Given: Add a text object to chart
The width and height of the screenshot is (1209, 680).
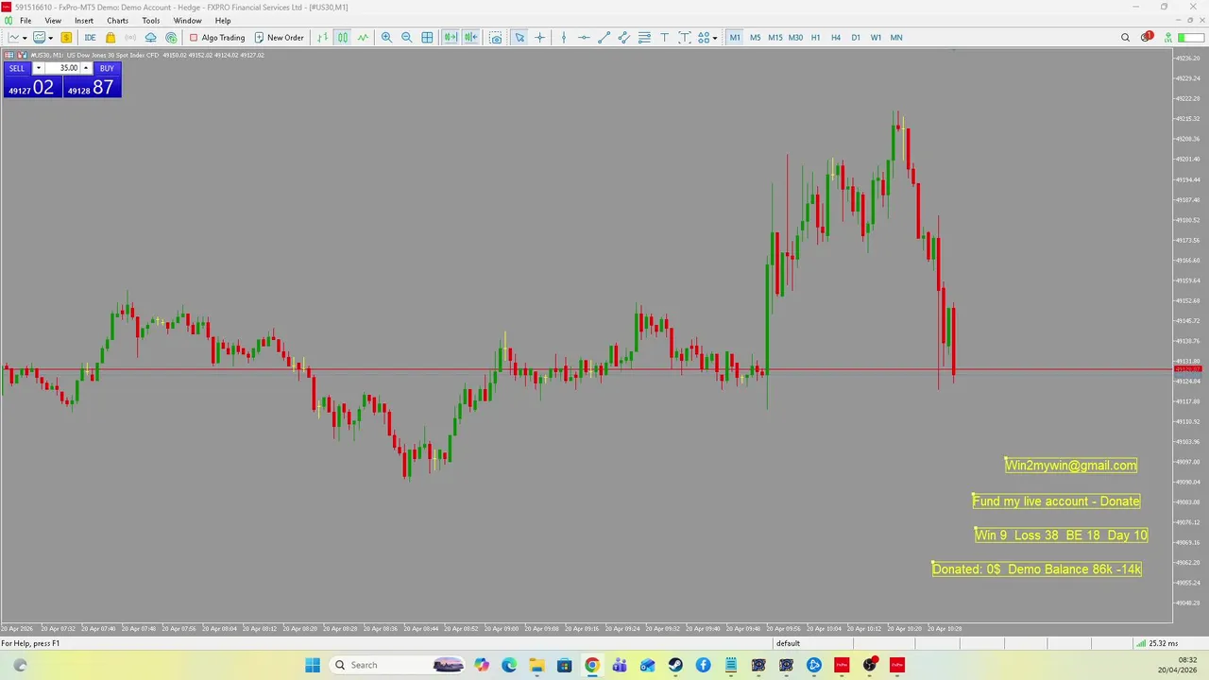Looking at the screenshot, I should click(x=664, y=38).
